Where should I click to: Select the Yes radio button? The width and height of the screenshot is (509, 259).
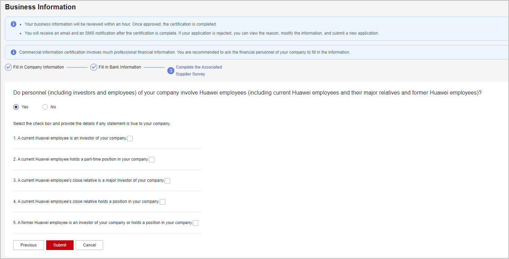pos(16,107)
